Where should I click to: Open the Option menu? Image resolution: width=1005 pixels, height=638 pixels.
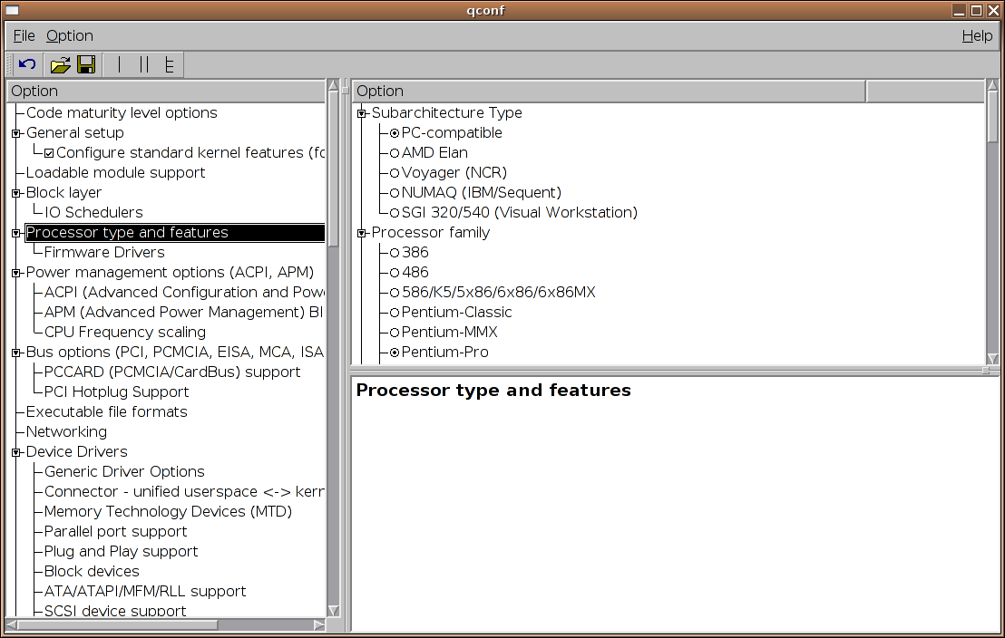tap(69, 36)
